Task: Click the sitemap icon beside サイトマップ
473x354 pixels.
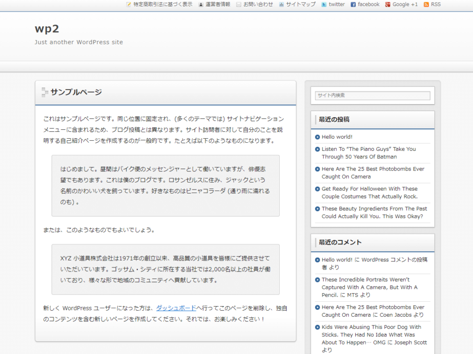Action: 281,5
